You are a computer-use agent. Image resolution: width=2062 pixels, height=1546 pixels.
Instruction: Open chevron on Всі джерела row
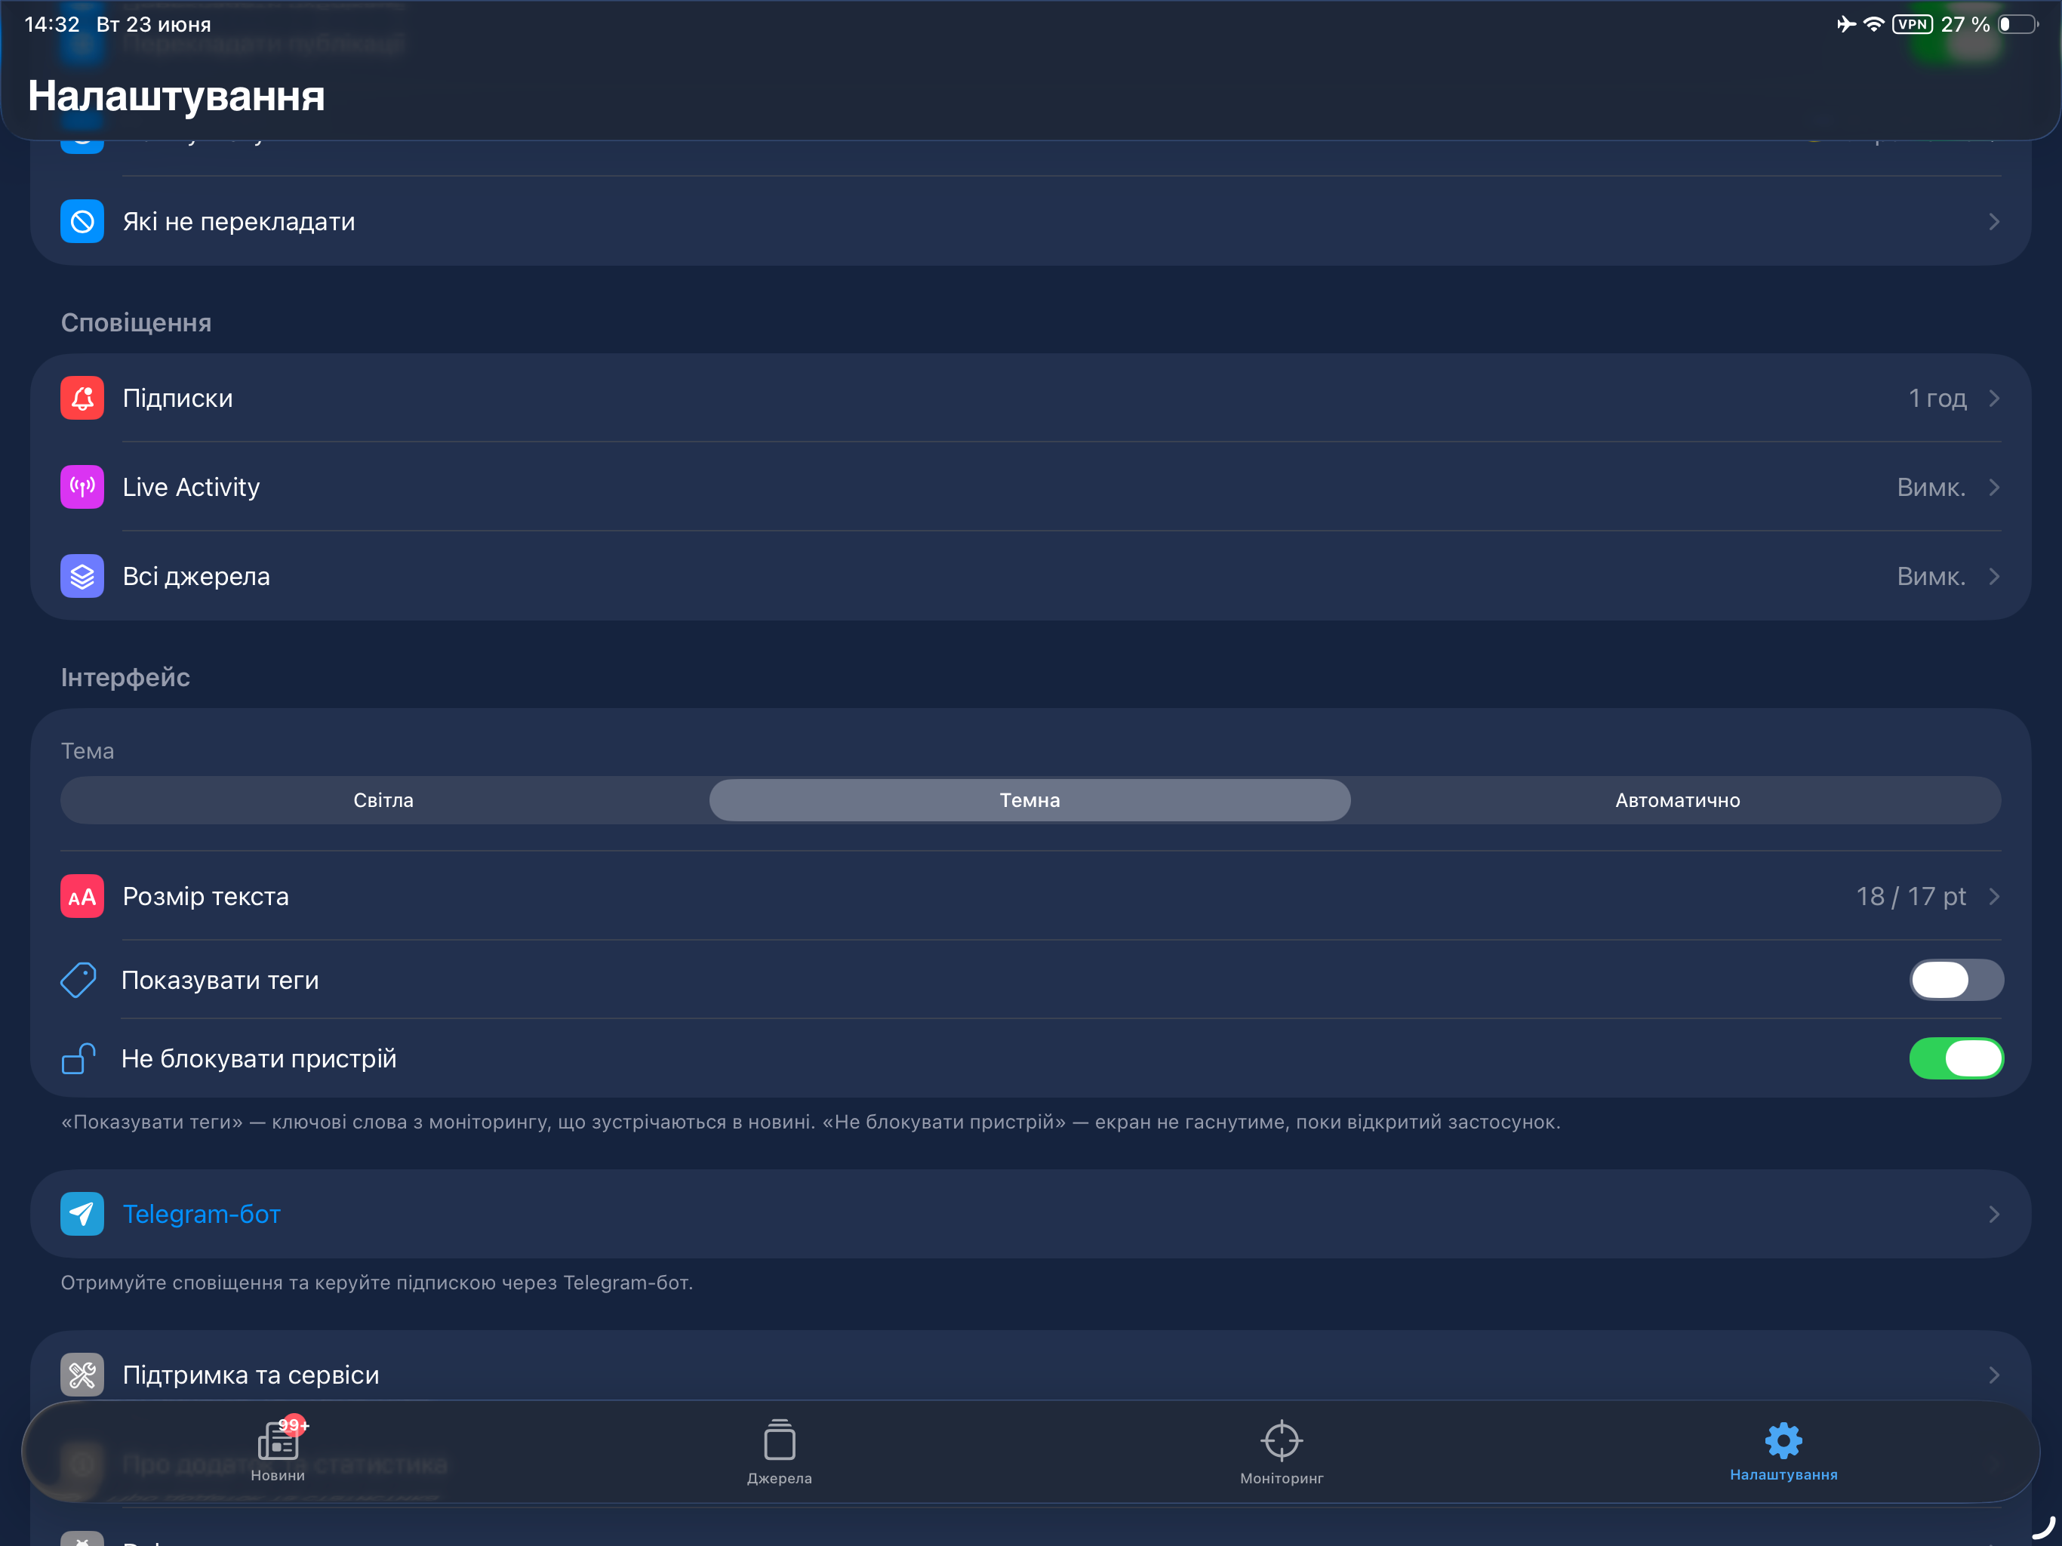pos(1994,576)
